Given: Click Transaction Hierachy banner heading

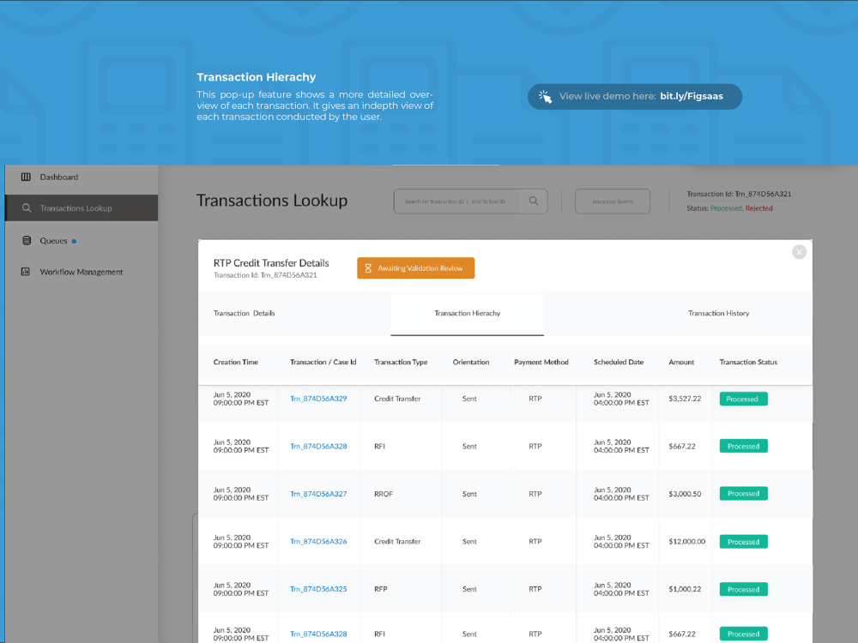Looking at the screenshot, I should [256, 77].
